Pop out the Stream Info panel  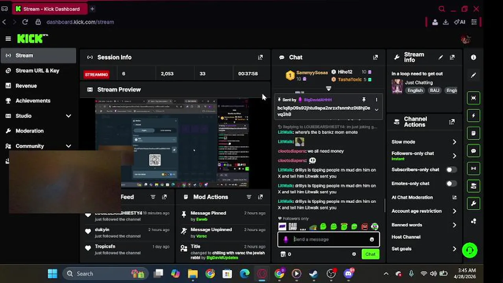point(452,57)
